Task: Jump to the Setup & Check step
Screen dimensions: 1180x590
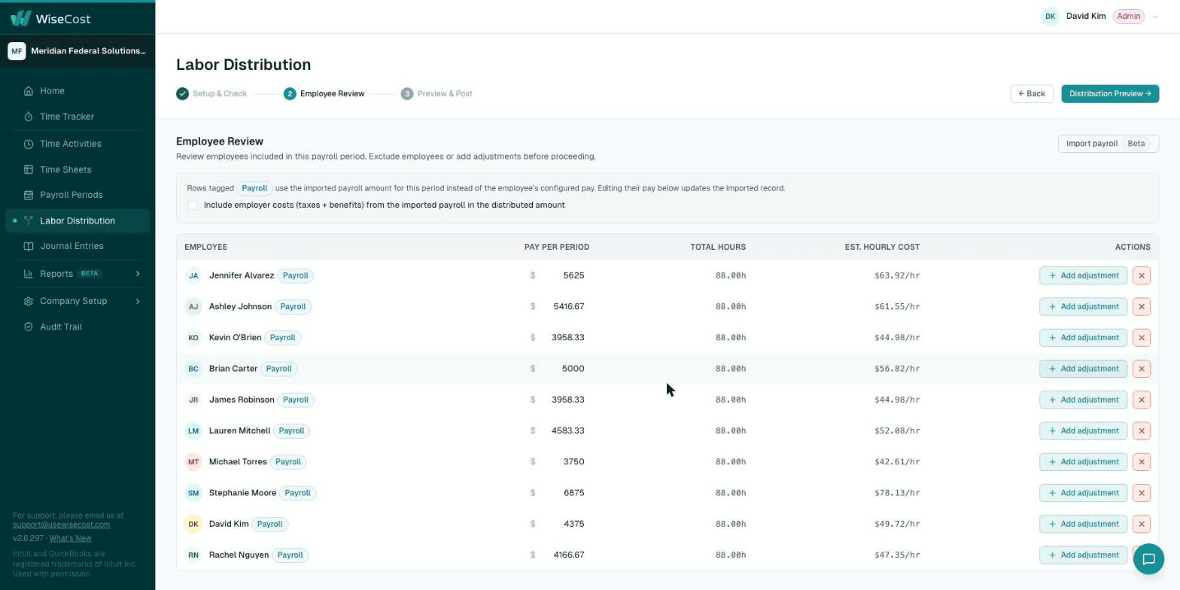Action: pos(211,94)
